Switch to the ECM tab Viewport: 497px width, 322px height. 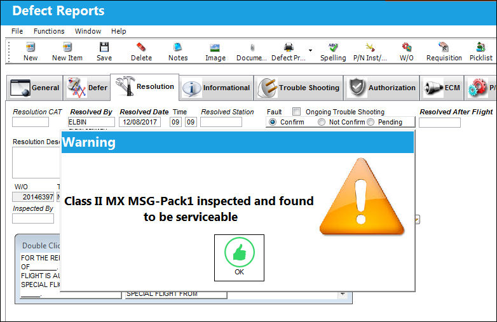(442, 88)
